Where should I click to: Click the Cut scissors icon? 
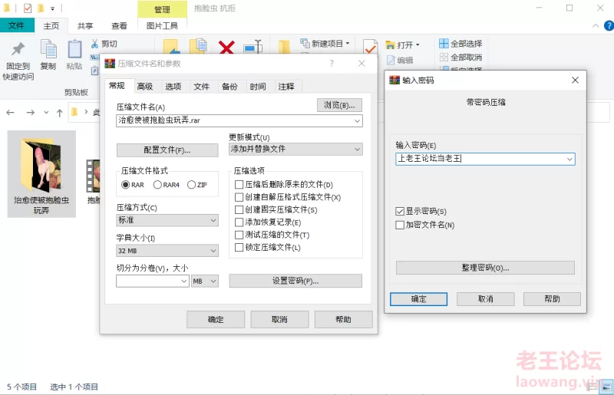coord(95,44)
